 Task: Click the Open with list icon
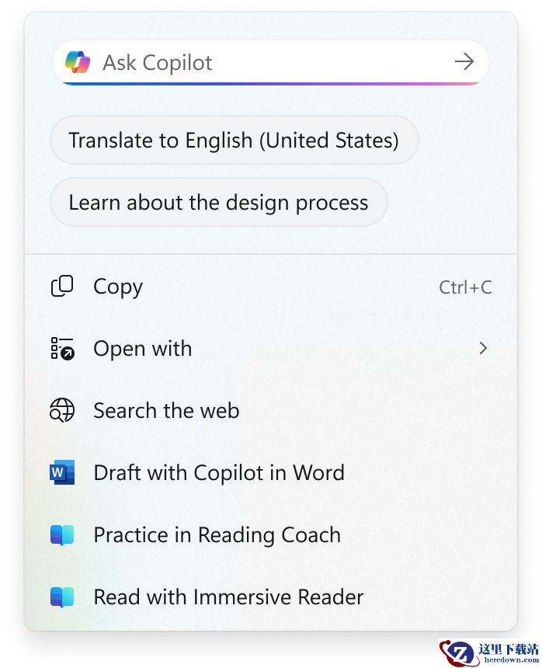62,349
